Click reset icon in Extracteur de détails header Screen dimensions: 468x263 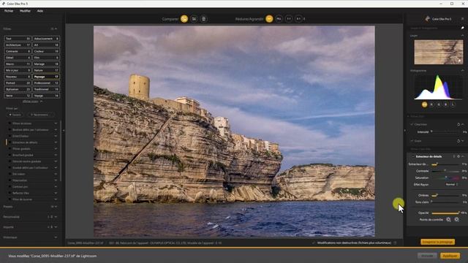point(458,156)
